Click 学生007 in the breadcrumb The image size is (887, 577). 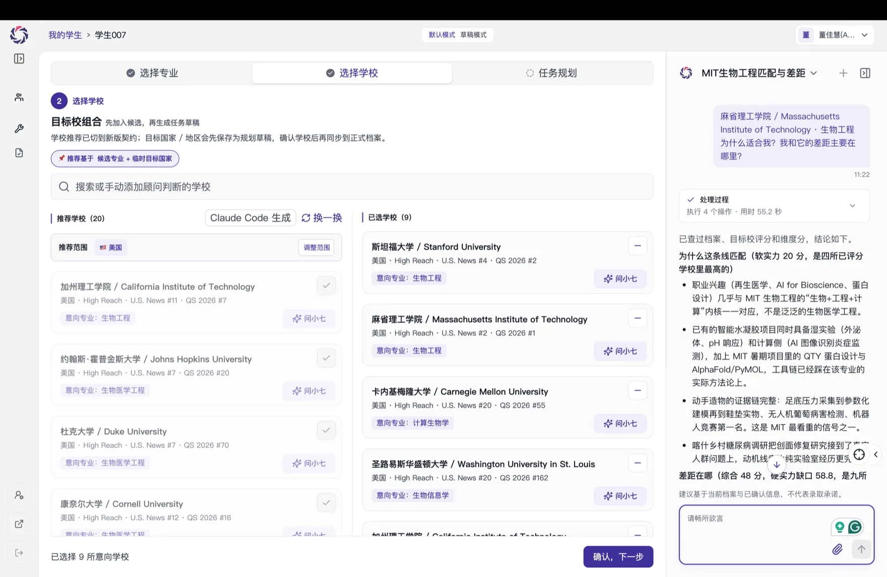[110, 35]
